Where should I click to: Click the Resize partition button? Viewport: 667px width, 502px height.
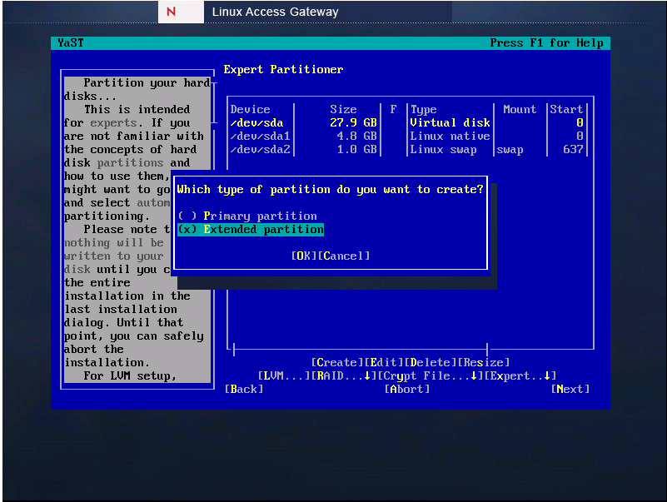pyautogui.click(x=484, y=362)
